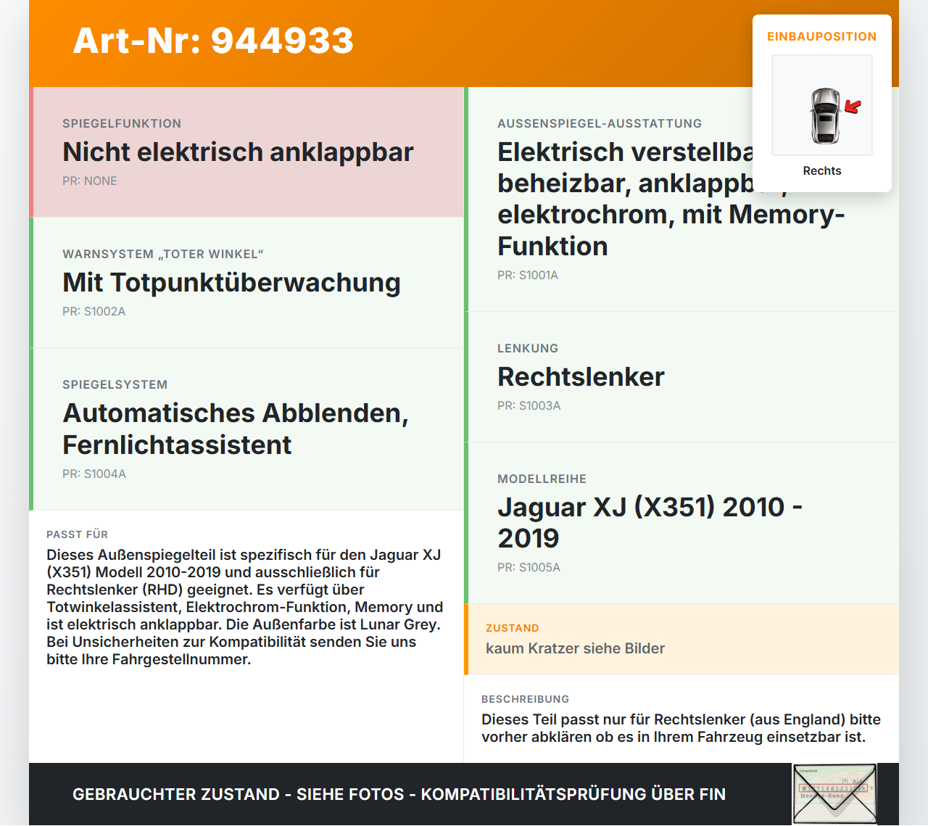
Task: Click the car position image under Einbauposition
Action: 822,105
